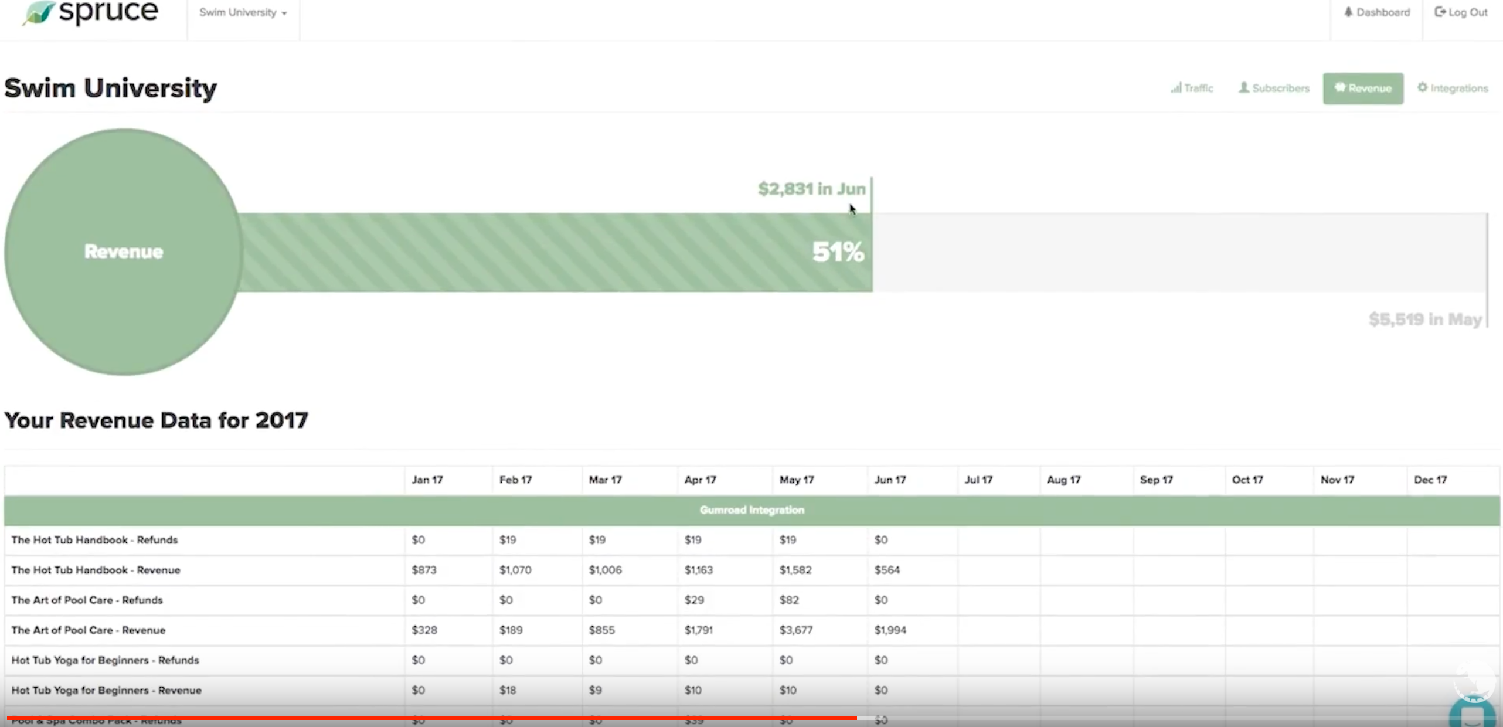The height and width of the screenshot is (727, 1503).
Task: Click the green Revenue circle
Action: coord(124,252)
